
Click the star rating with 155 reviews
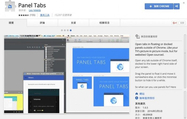pos(27,15)
